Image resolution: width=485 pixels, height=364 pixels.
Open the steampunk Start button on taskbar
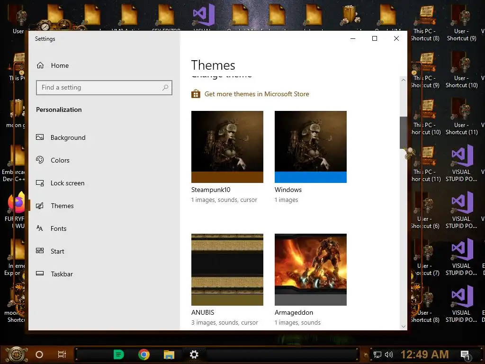17,355
